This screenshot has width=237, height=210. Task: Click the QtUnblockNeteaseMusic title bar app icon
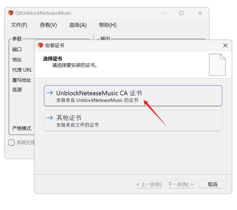tap(11, 13)
